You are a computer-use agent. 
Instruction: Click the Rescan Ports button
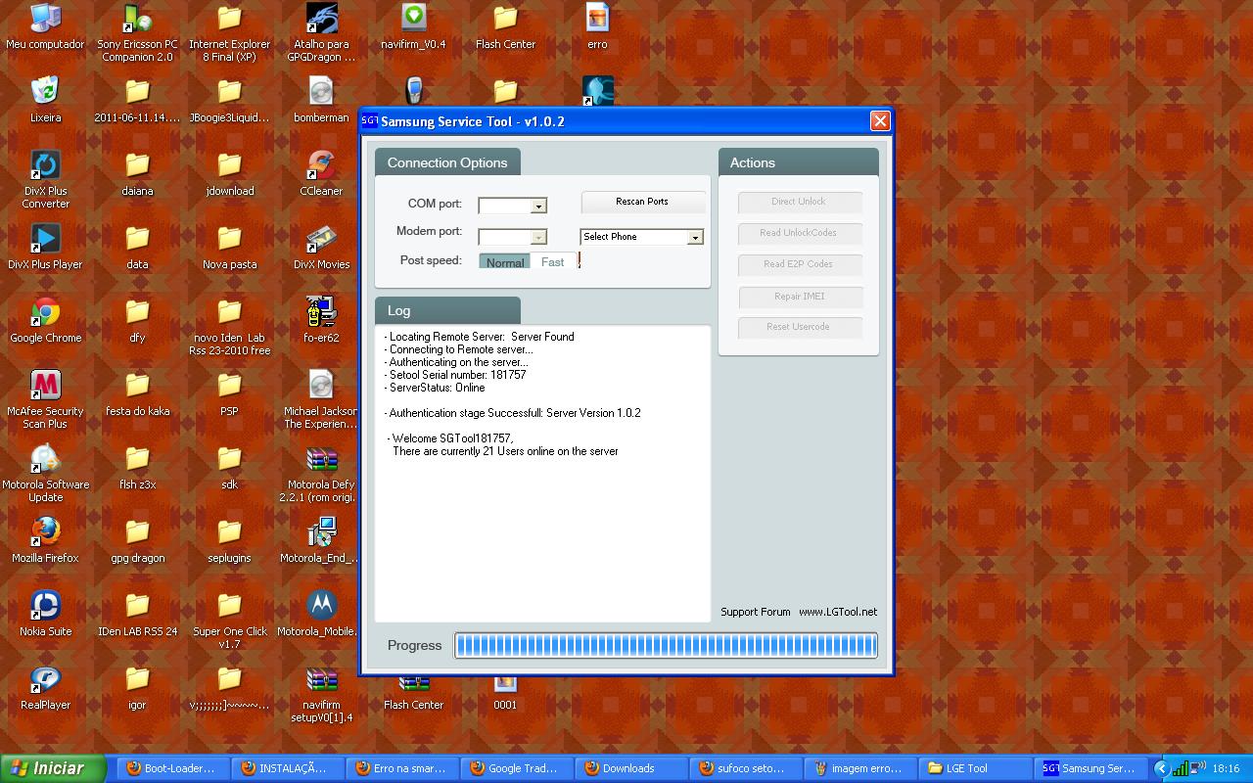pyautogui.click(x=642, y=202)
